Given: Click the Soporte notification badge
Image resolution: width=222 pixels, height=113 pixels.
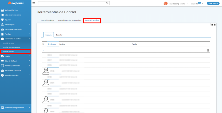Looking at the screenshot, I should [199, 3].
